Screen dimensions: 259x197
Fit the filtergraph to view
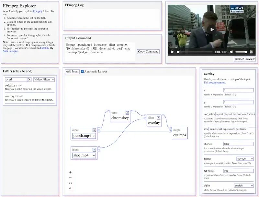click(x=70, y=183)
